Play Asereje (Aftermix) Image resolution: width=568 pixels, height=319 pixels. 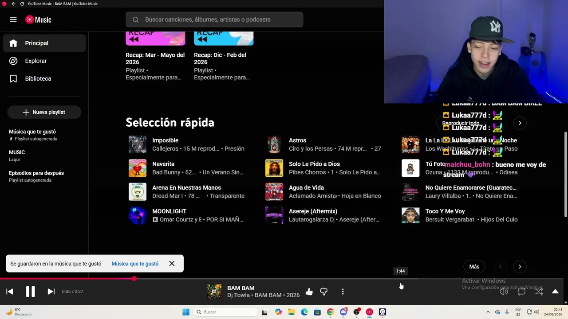pyautogui.click(x=313, y=211)
